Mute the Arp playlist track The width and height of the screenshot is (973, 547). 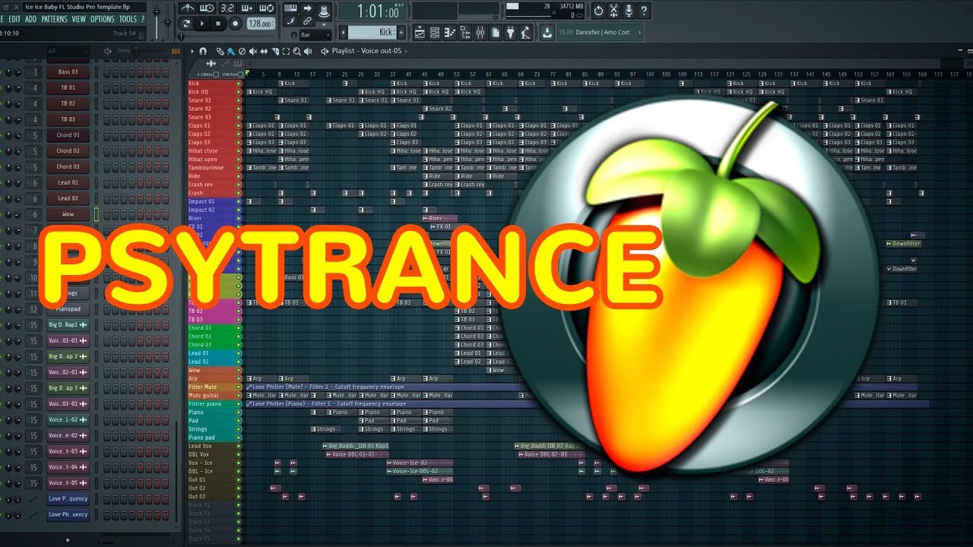239,378
